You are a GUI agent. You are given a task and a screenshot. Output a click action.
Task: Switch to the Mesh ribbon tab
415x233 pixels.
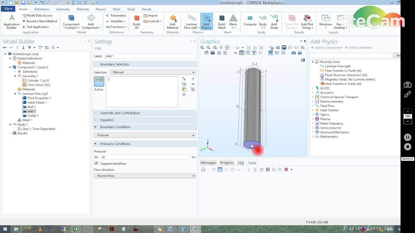(x=116, y=9)
